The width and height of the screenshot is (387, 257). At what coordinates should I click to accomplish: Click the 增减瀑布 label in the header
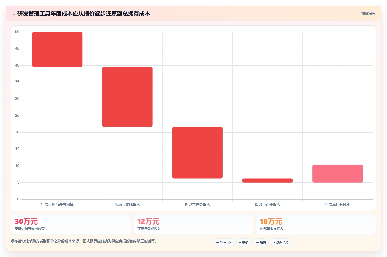point(368,13)
